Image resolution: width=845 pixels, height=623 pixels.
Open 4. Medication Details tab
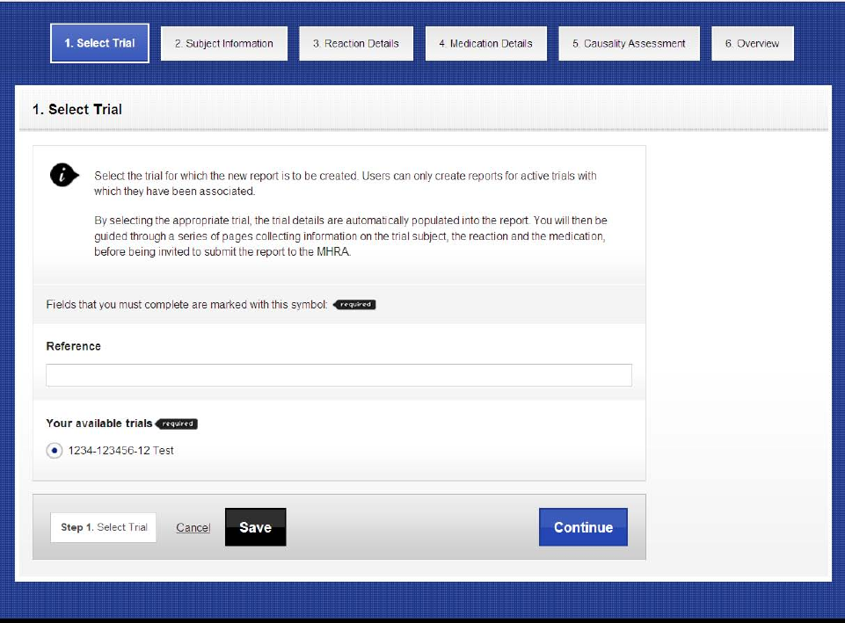click(486, 44)
